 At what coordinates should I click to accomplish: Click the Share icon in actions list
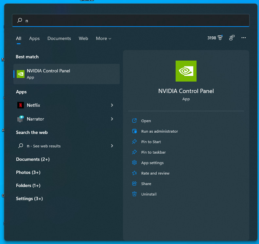point(134,184)
